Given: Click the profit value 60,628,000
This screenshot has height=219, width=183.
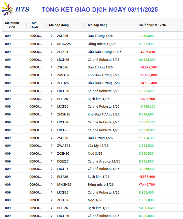Looking at the screenshot, I should 147,60.
